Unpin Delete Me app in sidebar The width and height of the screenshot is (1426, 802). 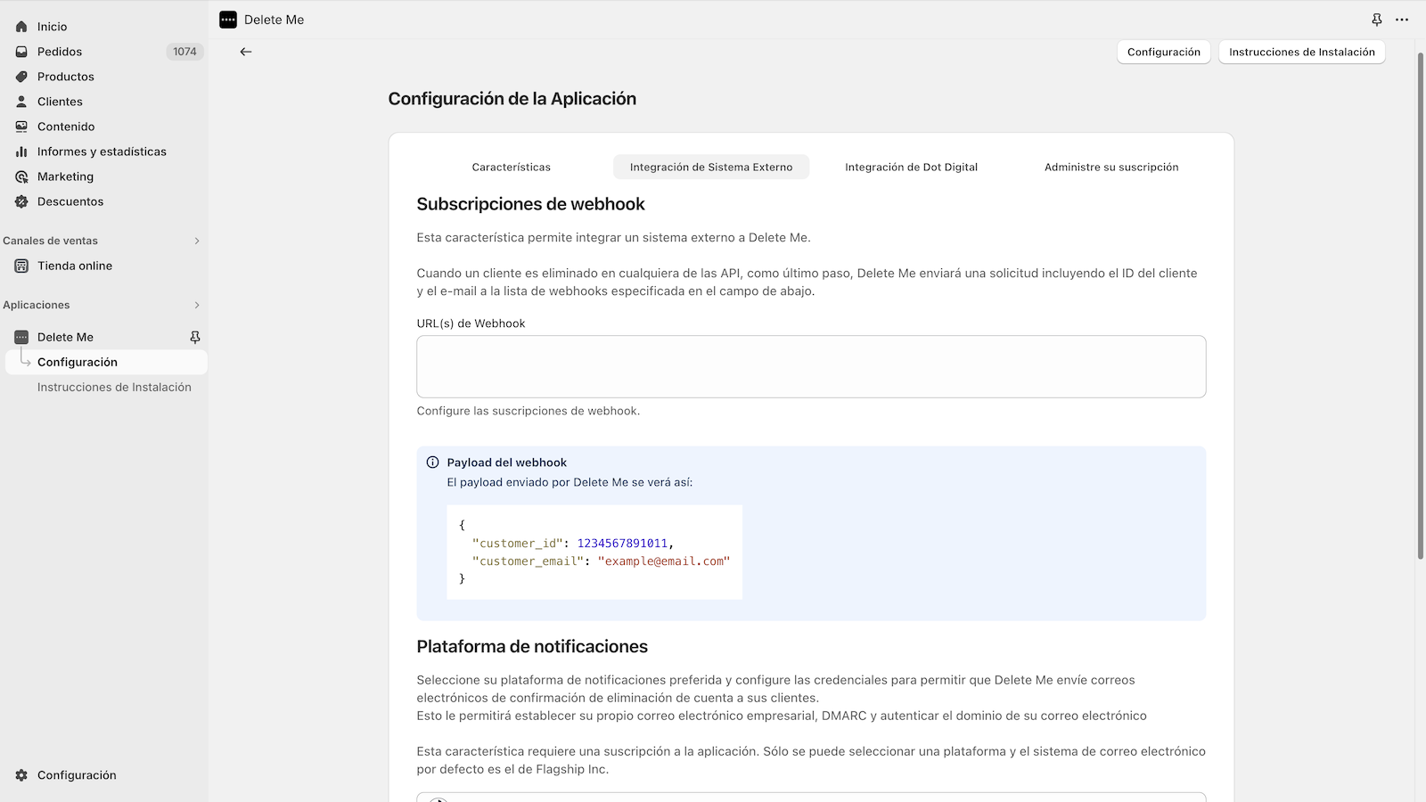(195, 337)
